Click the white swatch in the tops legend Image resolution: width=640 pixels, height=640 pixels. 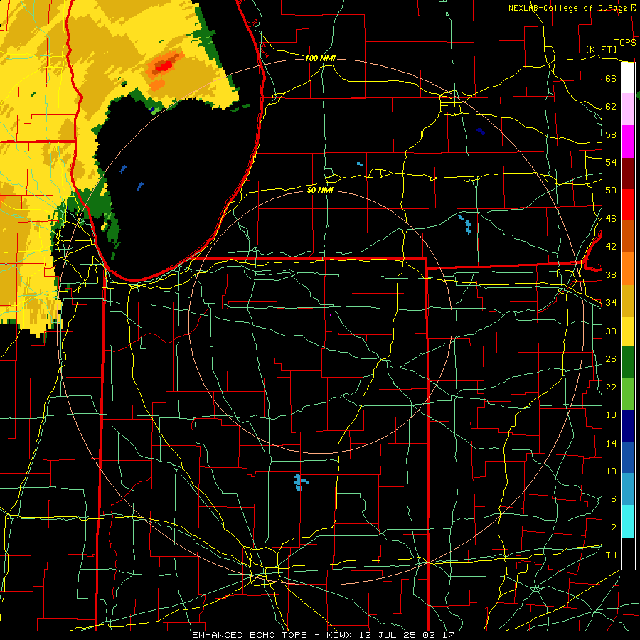pos(628,78)
